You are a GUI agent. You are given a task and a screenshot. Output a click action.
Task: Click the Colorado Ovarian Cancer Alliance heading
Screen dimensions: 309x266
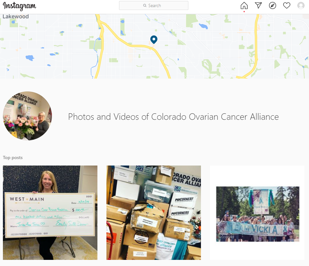(173, 117)
